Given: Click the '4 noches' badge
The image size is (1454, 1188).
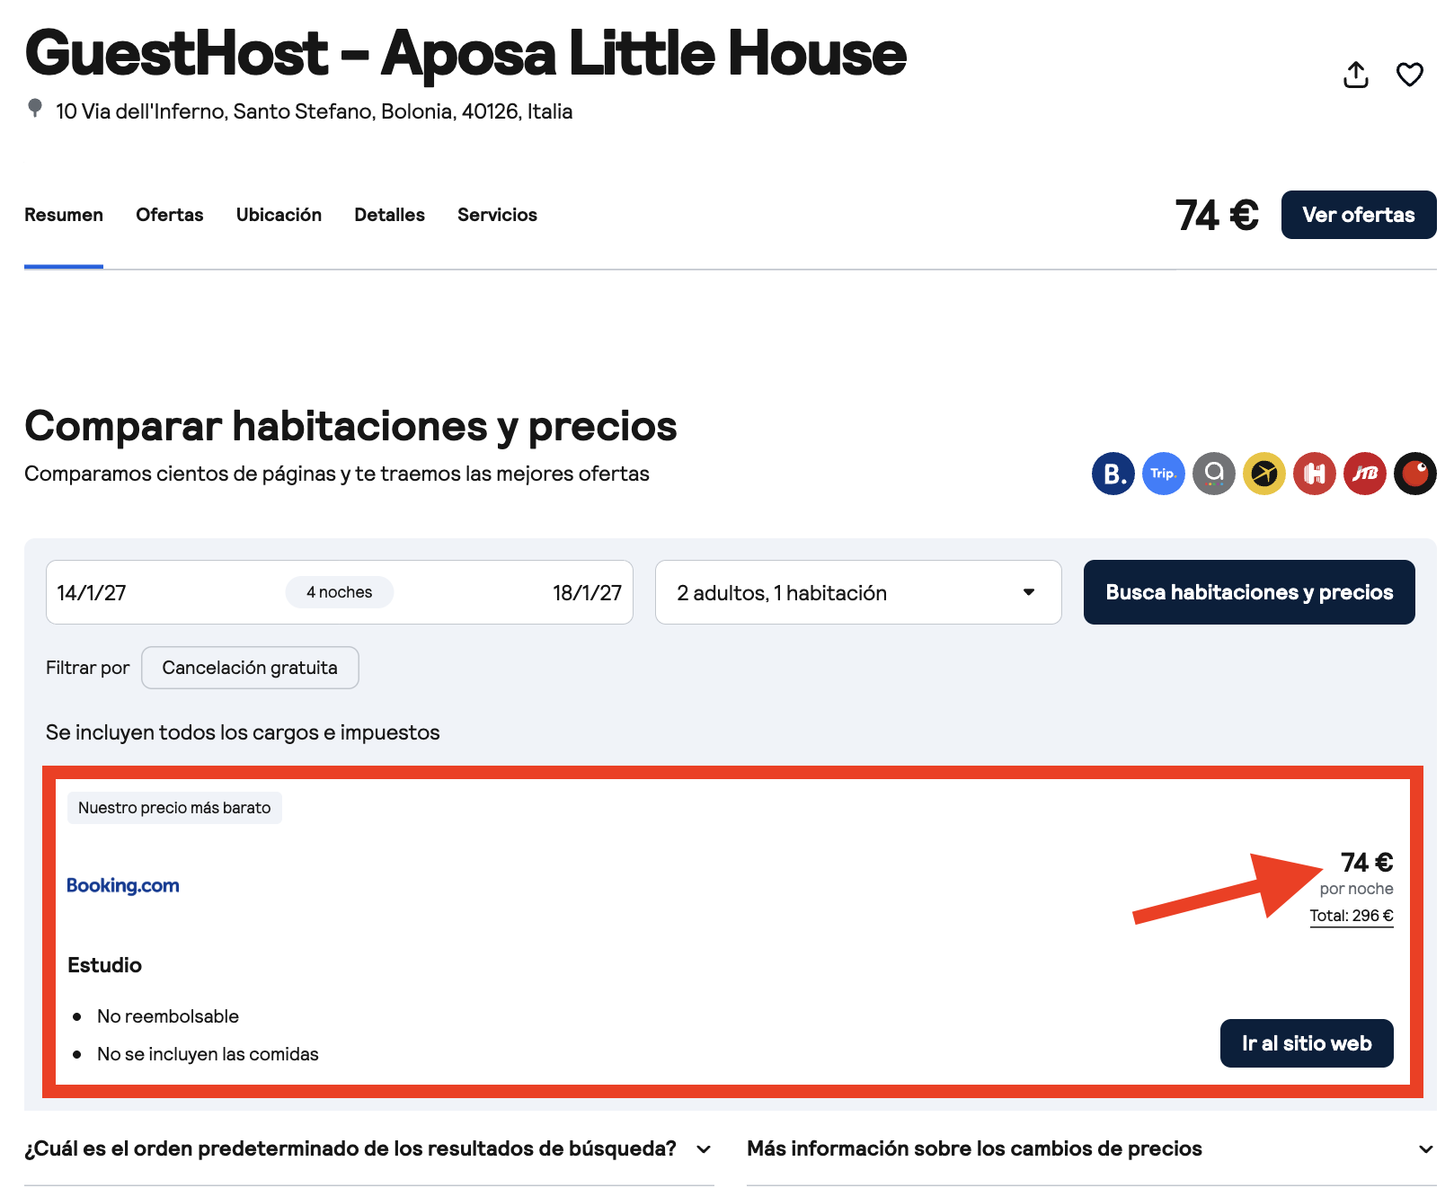Looking at the screenshot, I should (340, 592).
